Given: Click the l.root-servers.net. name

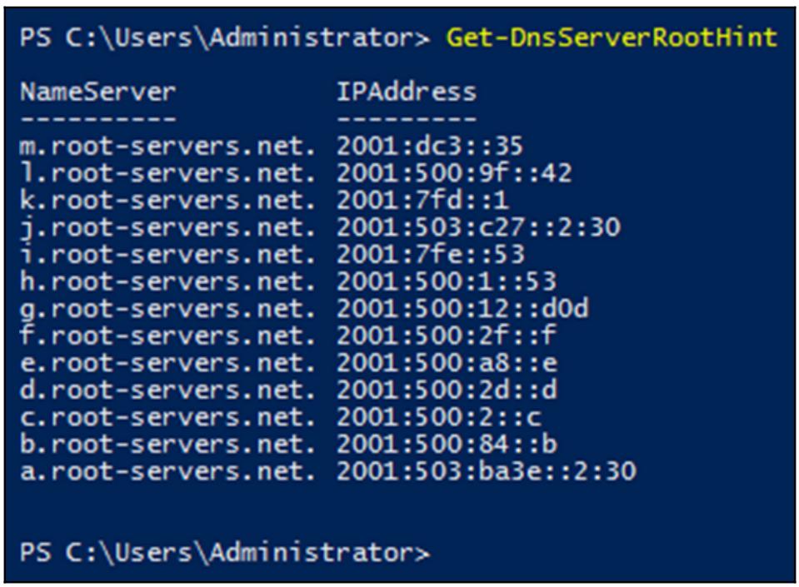Looking at the screenshot, I should click(x=168, y=174).
